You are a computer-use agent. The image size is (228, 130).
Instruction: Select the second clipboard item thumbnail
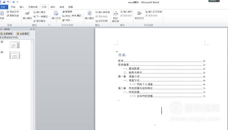[15, 55]
